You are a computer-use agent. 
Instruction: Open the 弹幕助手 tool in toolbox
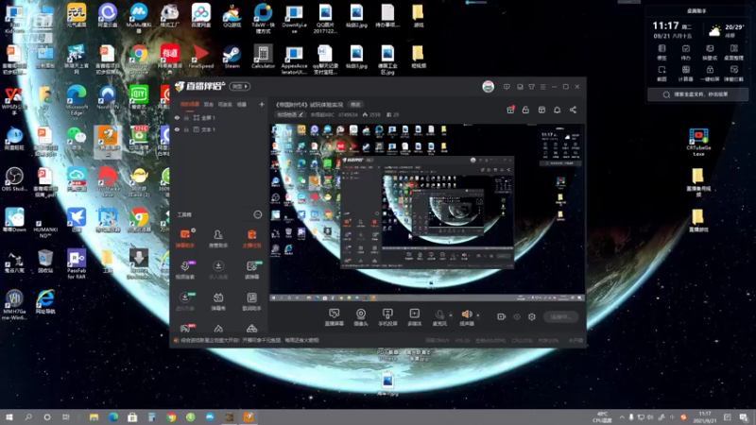185,238
